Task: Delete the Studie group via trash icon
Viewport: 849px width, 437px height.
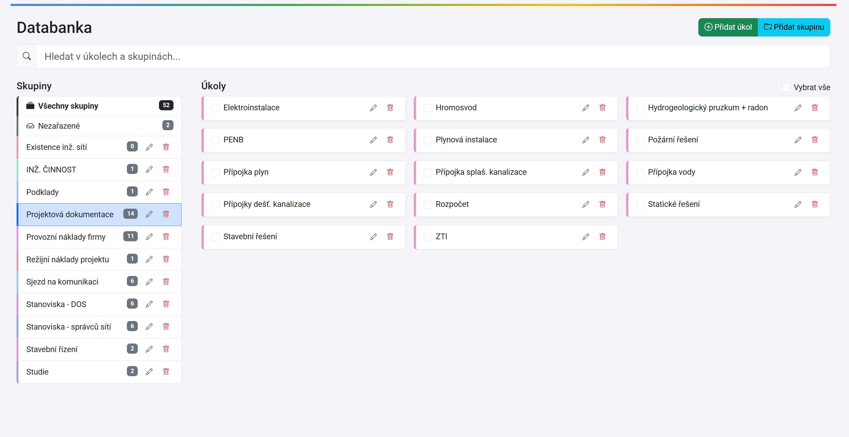Action: [x=166, y=372]
